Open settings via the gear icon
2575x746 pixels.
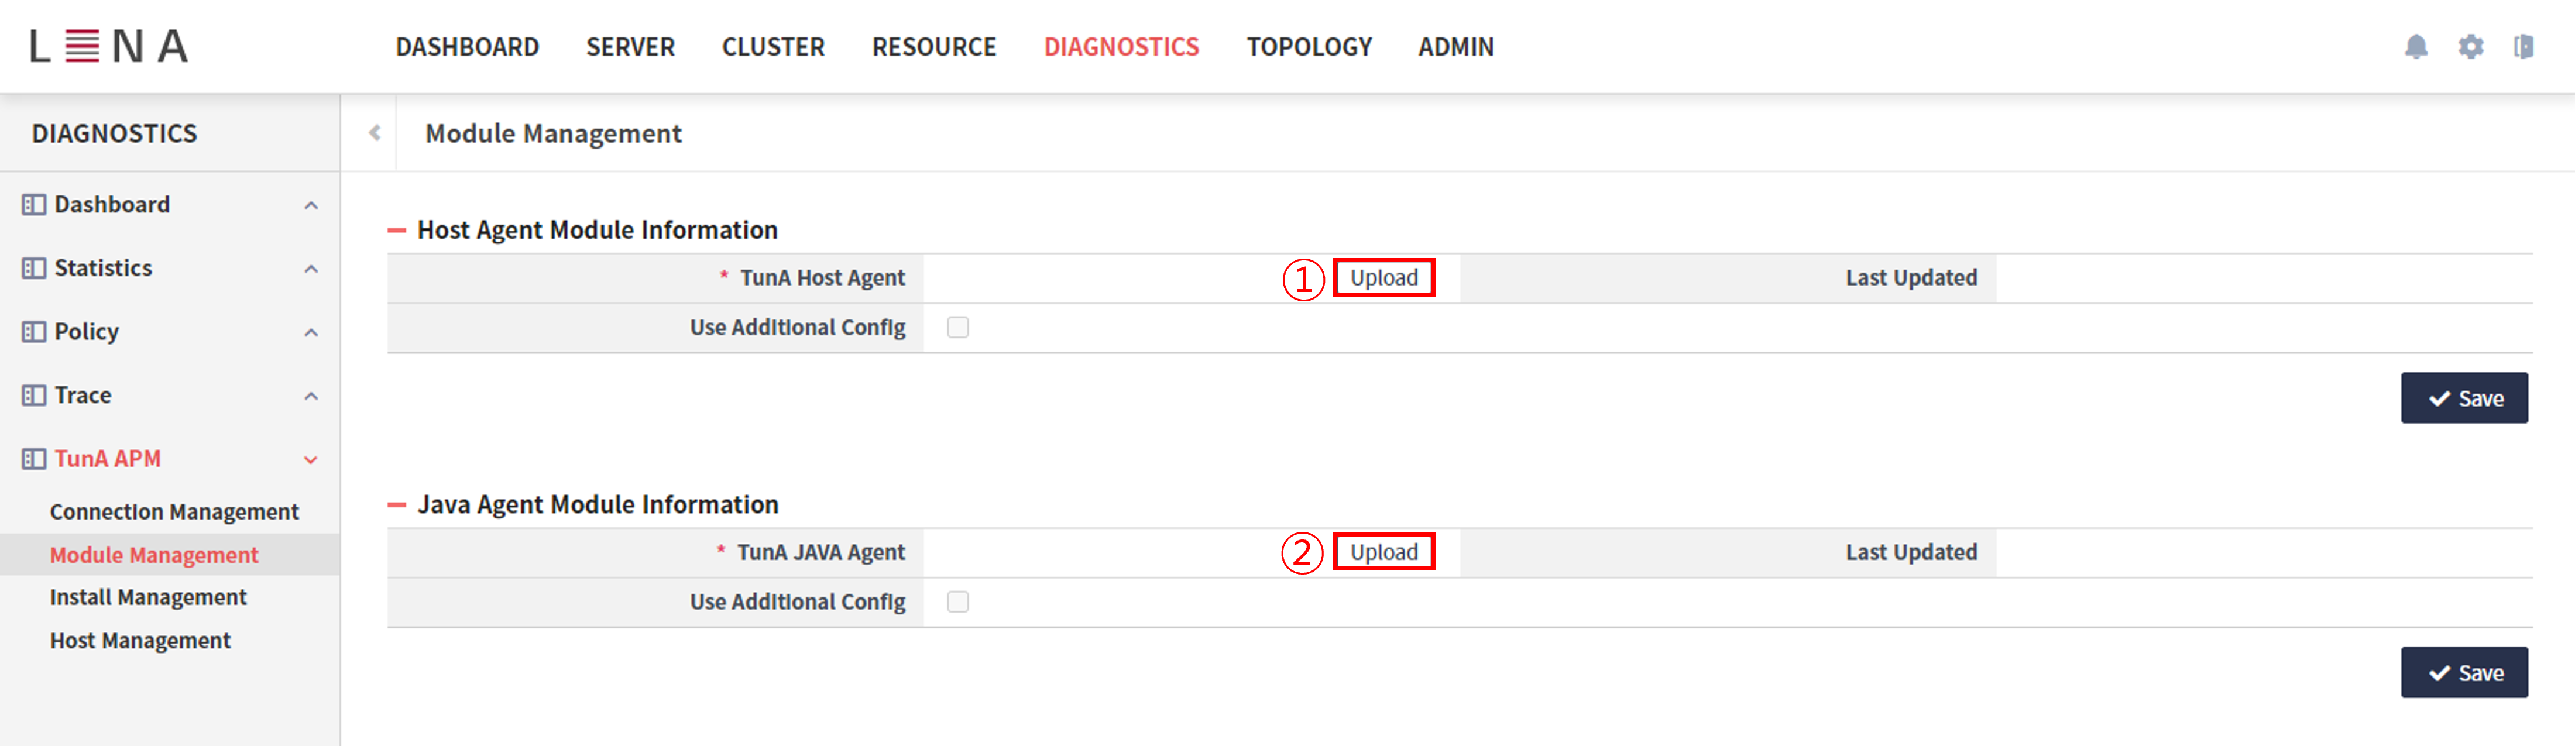2470,47
